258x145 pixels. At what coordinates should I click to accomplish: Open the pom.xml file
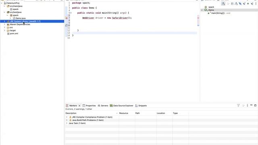(14, 33)
